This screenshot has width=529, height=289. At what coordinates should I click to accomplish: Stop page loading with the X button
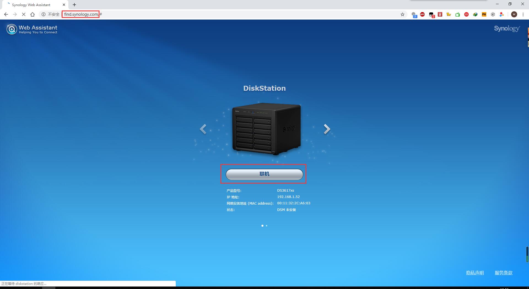click(24, 14)
